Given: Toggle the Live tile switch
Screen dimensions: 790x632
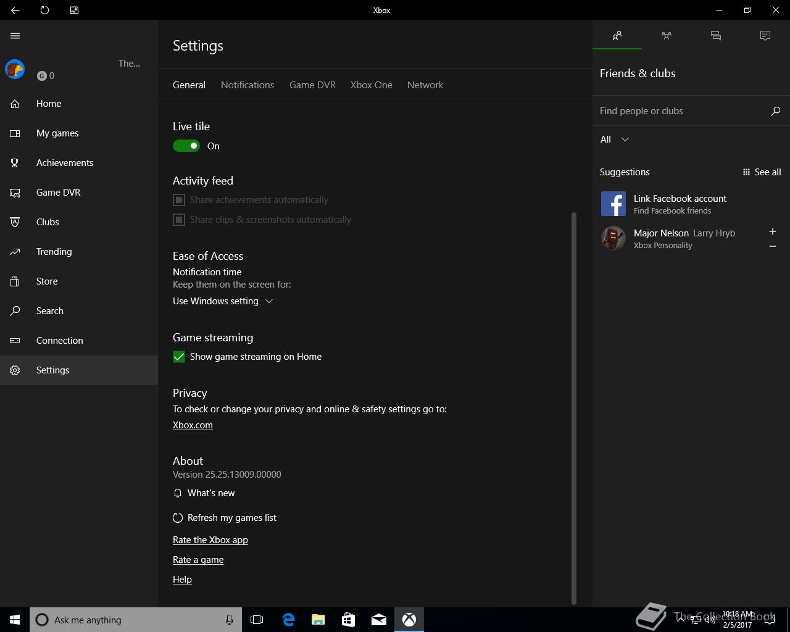Looking at the screenshot, I should click(186, 146).
